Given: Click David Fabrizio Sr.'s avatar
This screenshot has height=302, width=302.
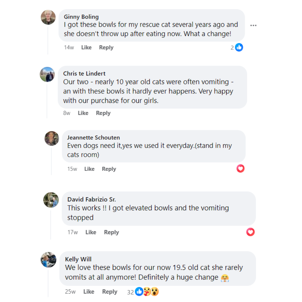Looking at the screenshot, I should (x=51, y=200).
